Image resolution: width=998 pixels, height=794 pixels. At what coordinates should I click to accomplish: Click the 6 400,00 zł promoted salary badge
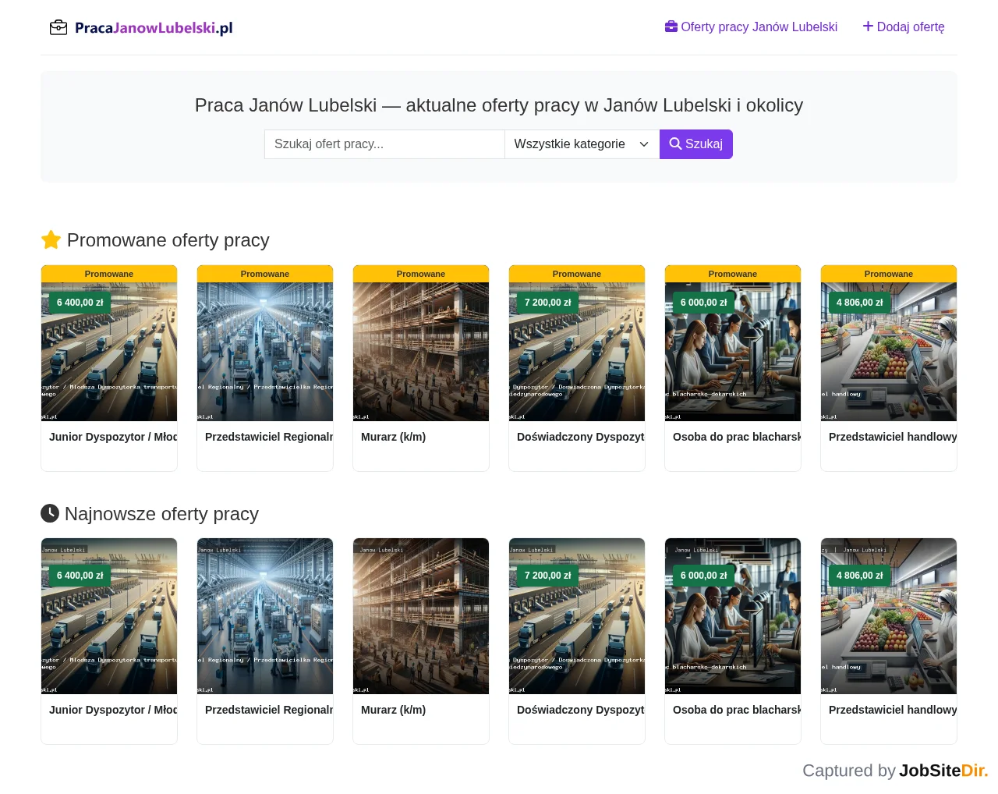click(x=80, y=303)
